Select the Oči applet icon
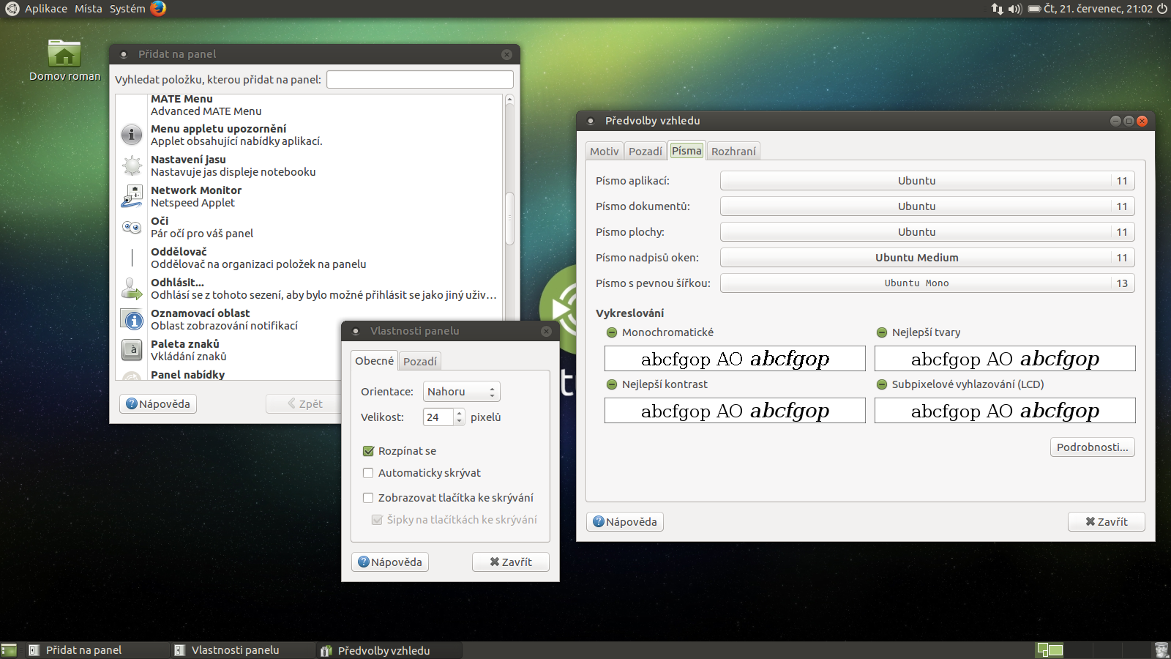This screenshot has width=1171, height=659. coord(131,227)
